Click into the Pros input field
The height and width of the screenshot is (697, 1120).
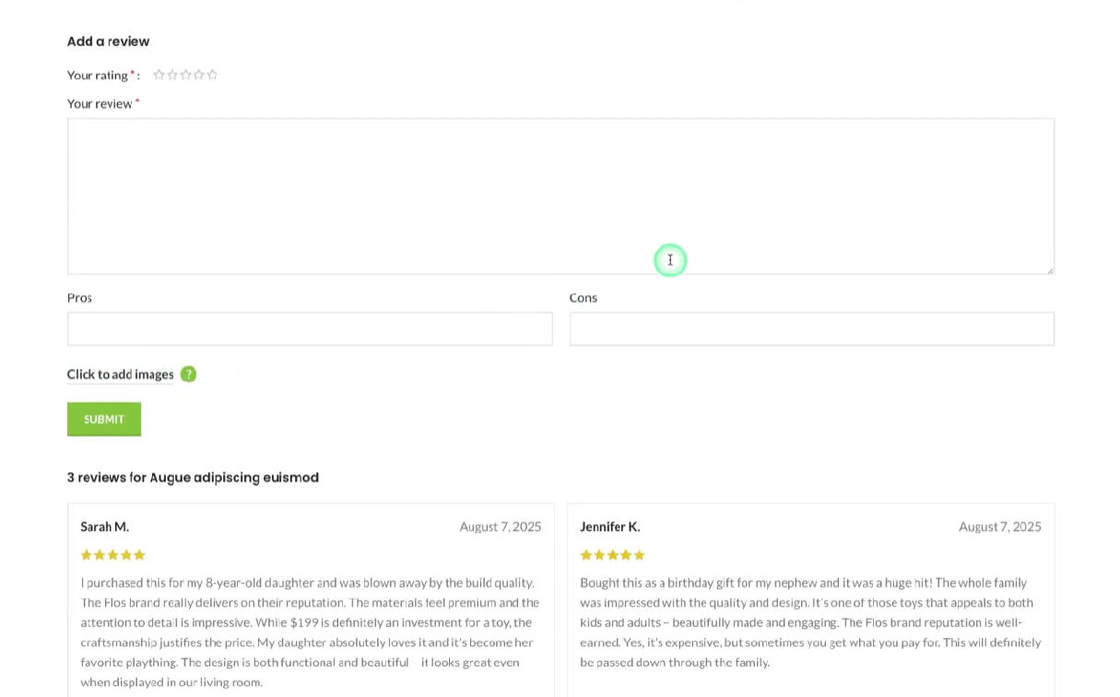point(310,329)
